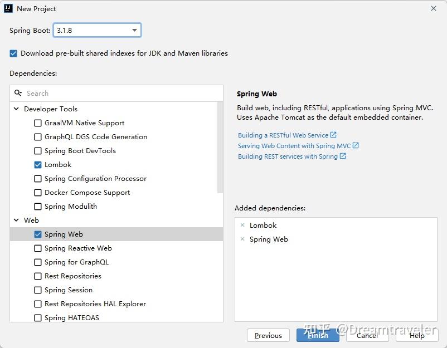
Task: Collapse the Developer Tools category
Action: pos(17,109)
